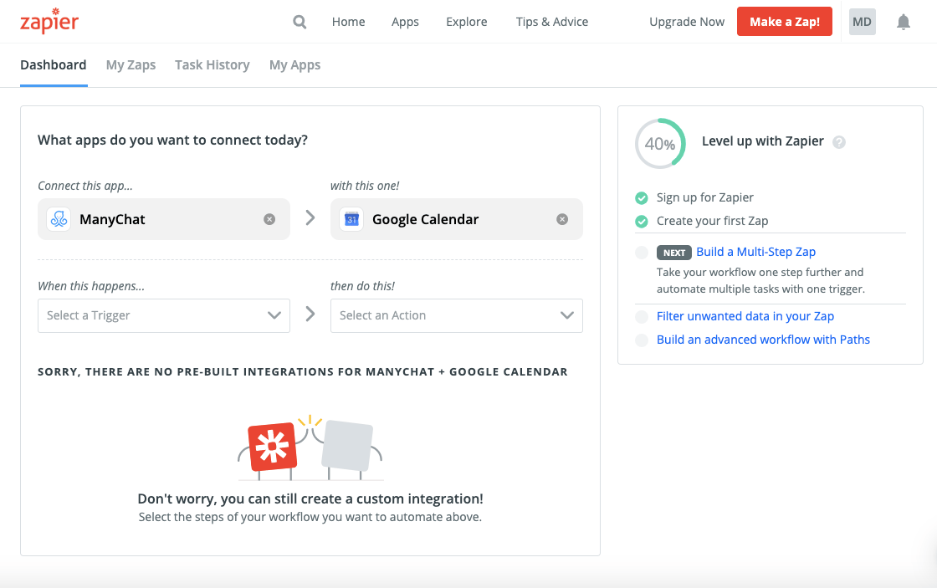Screen dimensions: 937x588
Task: Click the ManyChat app icon
Action: (x=59, y=219)
